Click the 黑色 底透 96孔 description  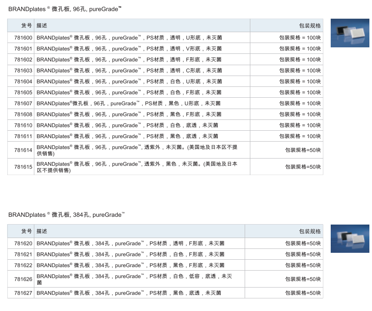[x=127, y=136]
